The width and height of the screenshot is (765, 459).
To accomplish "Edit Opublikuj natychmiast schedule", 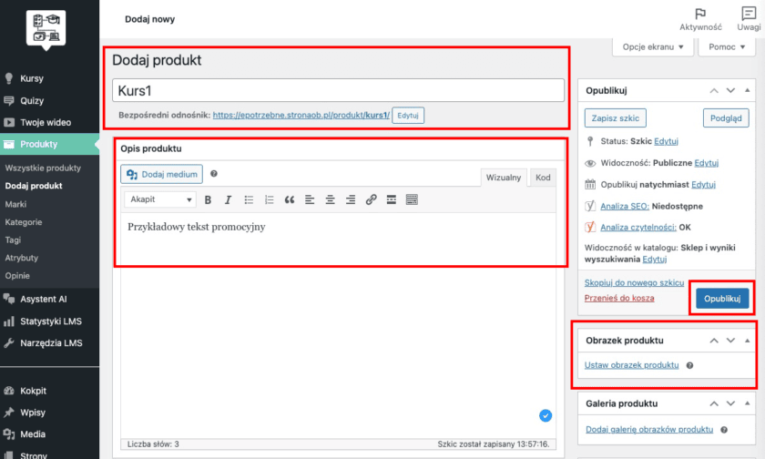I will [703, 184].
